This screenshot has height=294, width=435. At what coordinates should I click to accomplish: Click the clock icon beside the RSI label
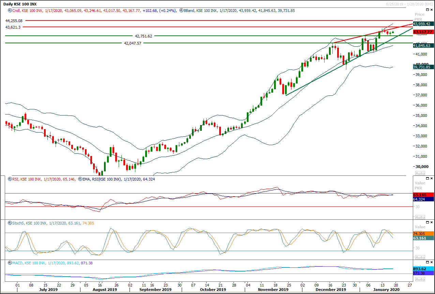click(10, 179)
